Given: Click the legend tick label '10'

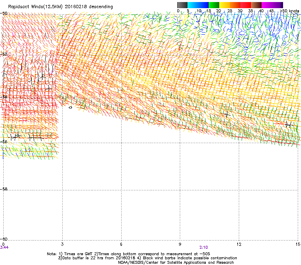Looking at the screenshot, I should coord(199,11).
